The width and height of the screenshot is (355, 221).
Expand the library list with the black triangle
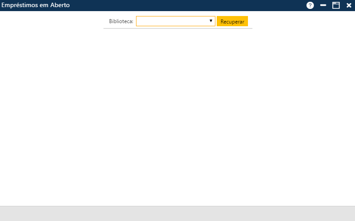(x=211, y=21)
